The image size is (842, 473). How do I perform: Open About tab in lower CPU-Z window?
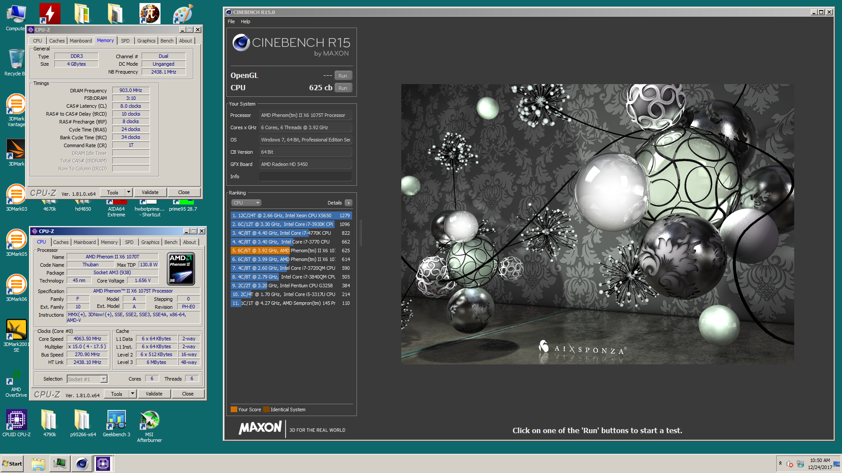pos(189,242)
